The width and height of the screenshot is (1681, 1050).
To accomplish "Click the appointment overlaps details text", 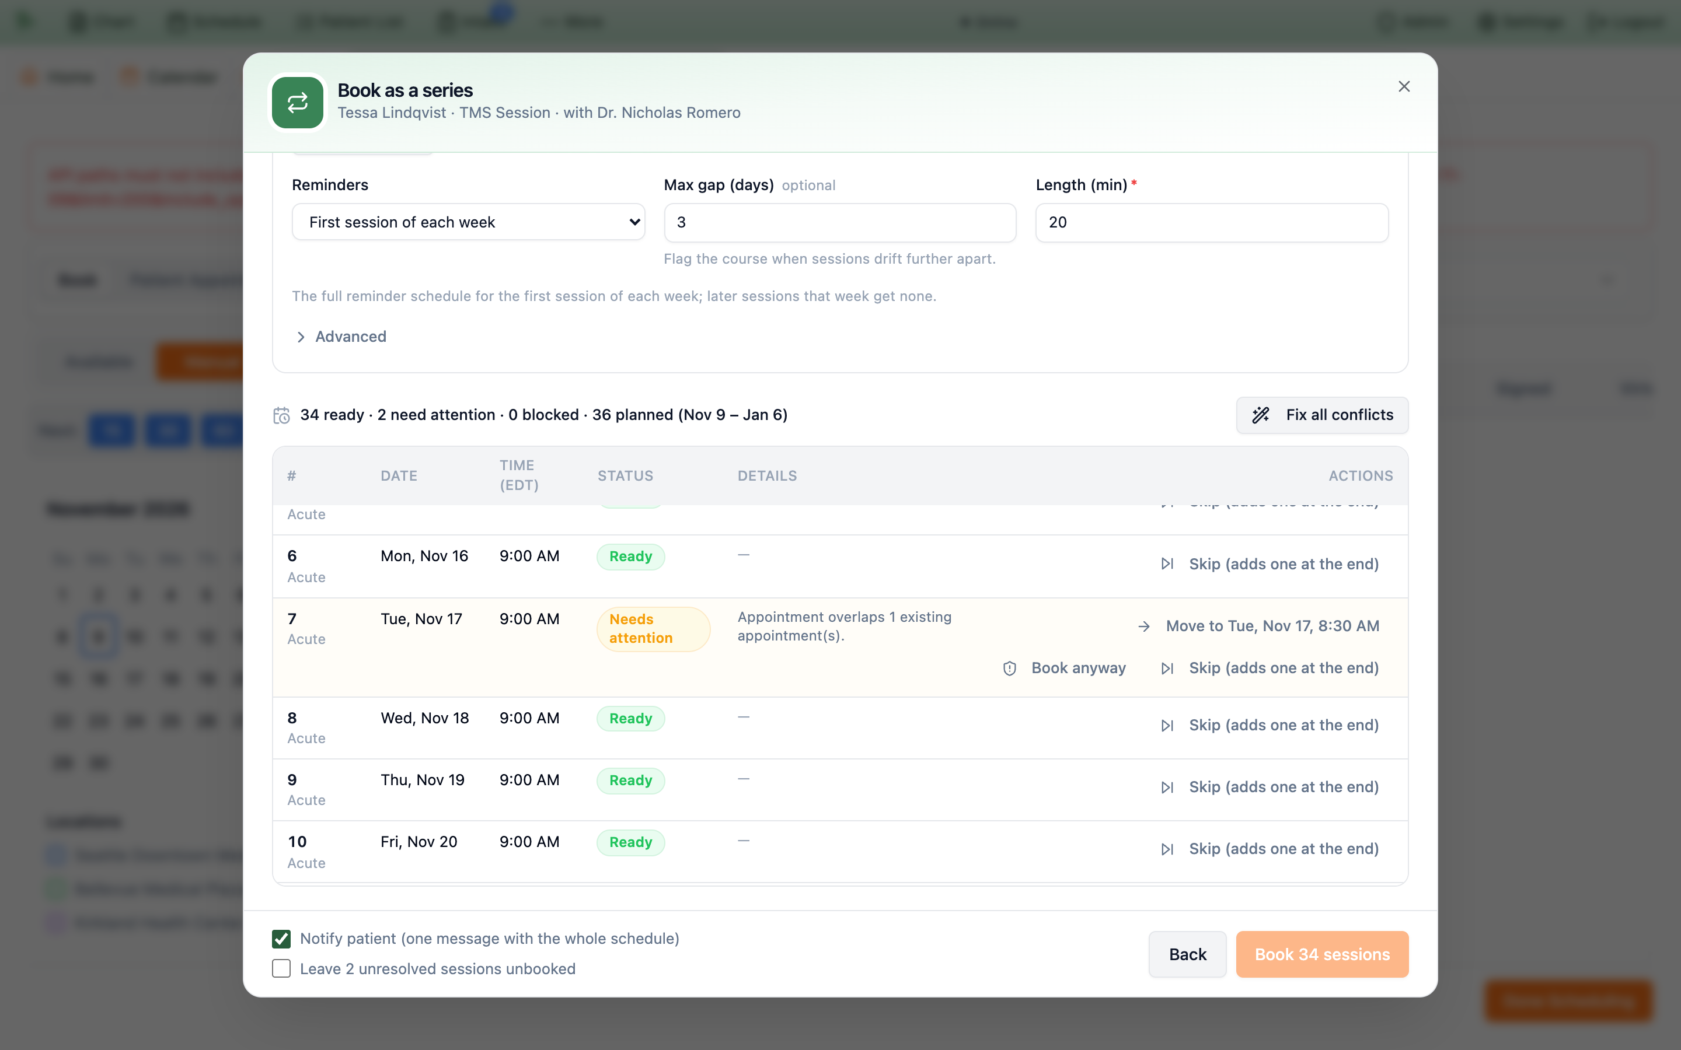I will click(844, 626).
